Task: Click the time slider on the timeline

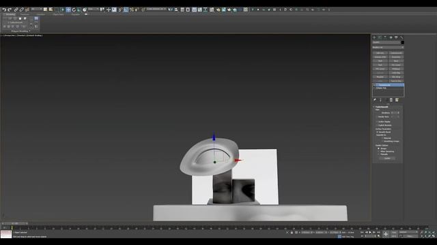Action: 15,223
